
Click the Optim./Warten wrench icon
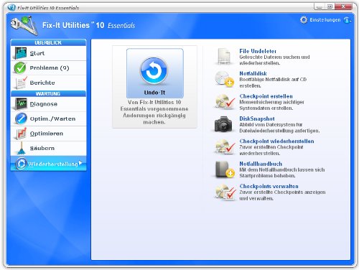[21, 118]
